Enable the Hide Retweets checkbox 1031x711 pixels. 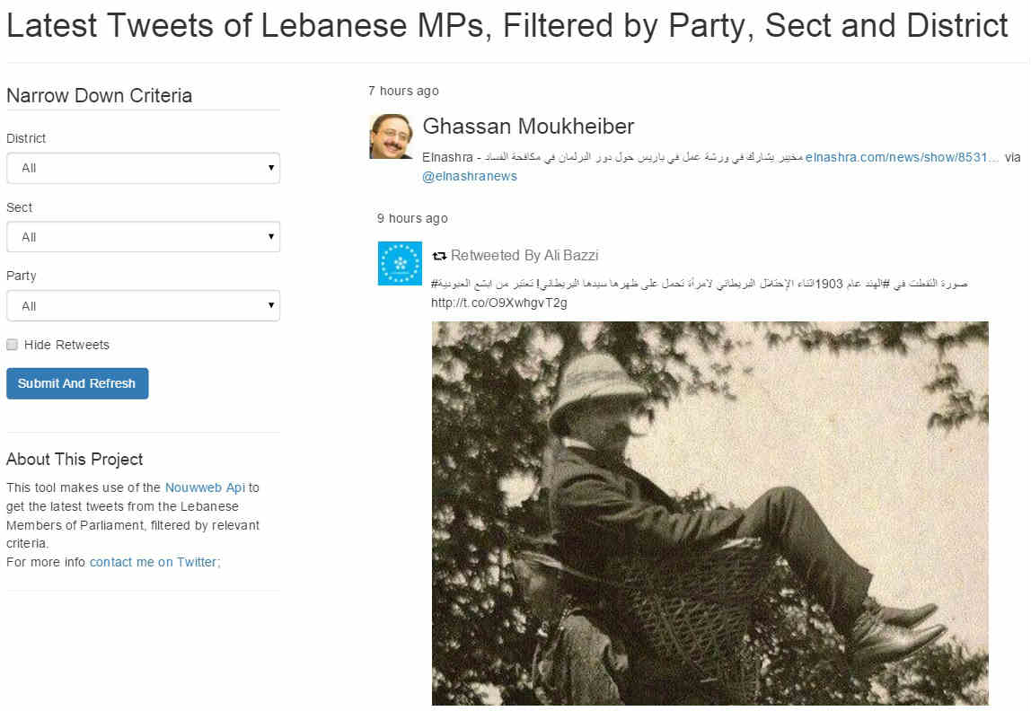[x=13, y=345]
